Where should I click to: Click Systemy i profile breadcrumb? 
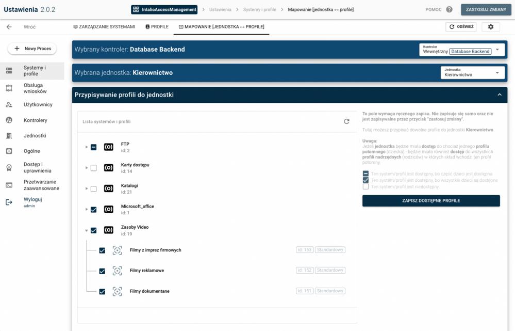259,9
